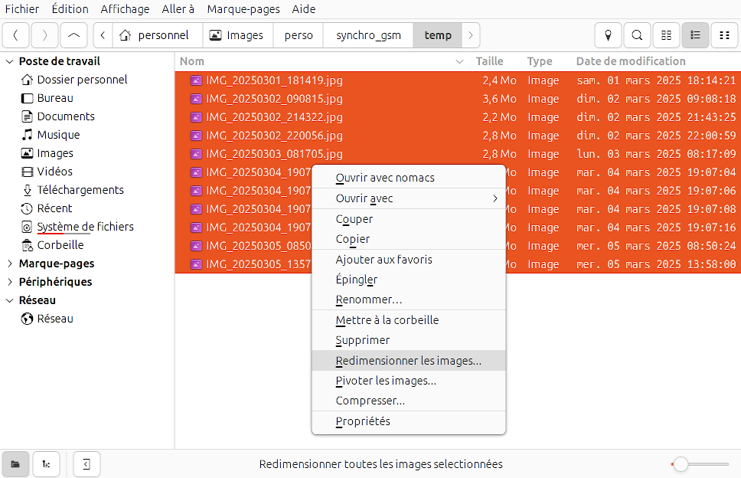Go forward with the forward arrow button
Image resolution: width=741 pixels, height=478 pixels.
(45, 35)
